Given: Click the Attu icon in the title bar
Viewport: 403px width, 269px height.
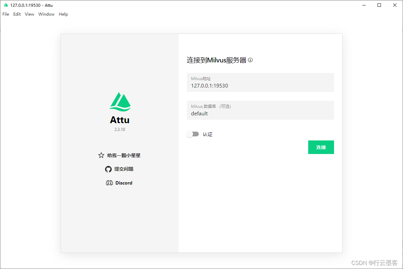Looking at the screenshot, I should pos(6,5).
